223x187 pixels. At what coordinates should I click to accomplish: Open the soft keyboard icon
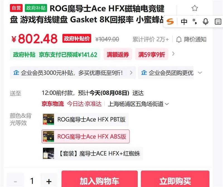[218, 21]
